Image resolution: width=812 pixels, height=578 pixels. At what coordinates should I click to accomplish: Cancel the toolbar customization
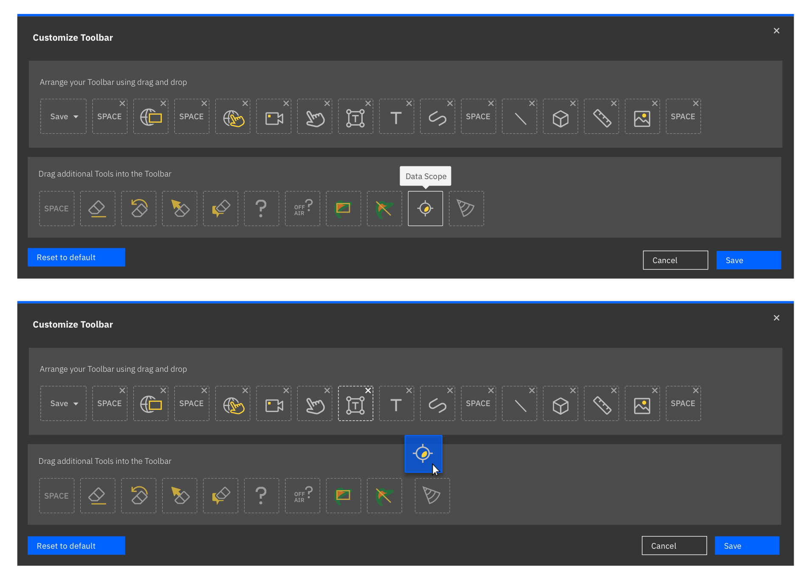click(x=675, y=260)
